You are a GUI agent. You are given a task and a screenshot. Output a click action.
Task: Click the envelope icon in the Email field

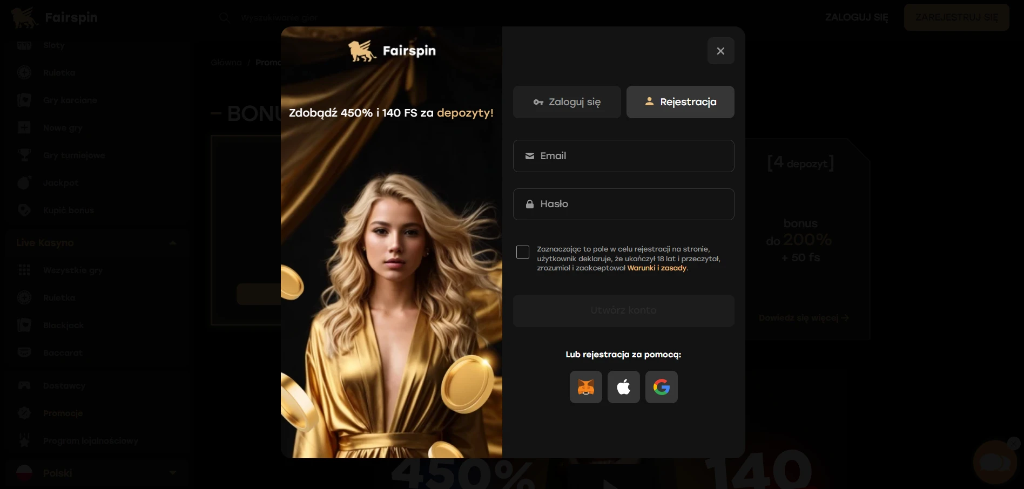530,156
